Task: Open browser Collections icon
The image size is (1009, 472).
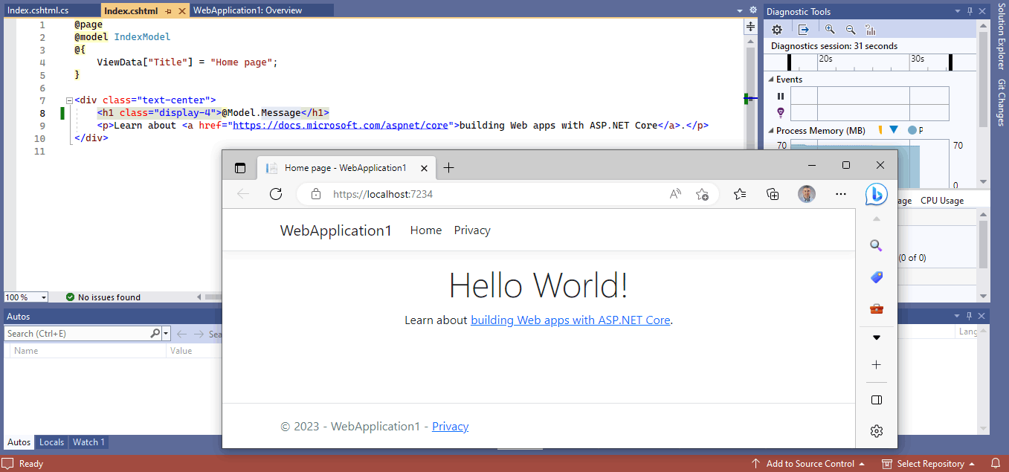Action: 773,194
